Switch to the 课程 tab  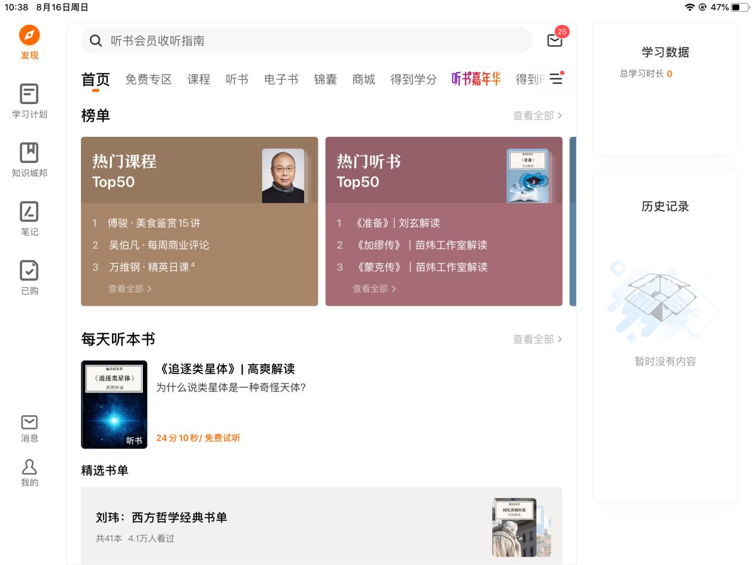(199, 80)
